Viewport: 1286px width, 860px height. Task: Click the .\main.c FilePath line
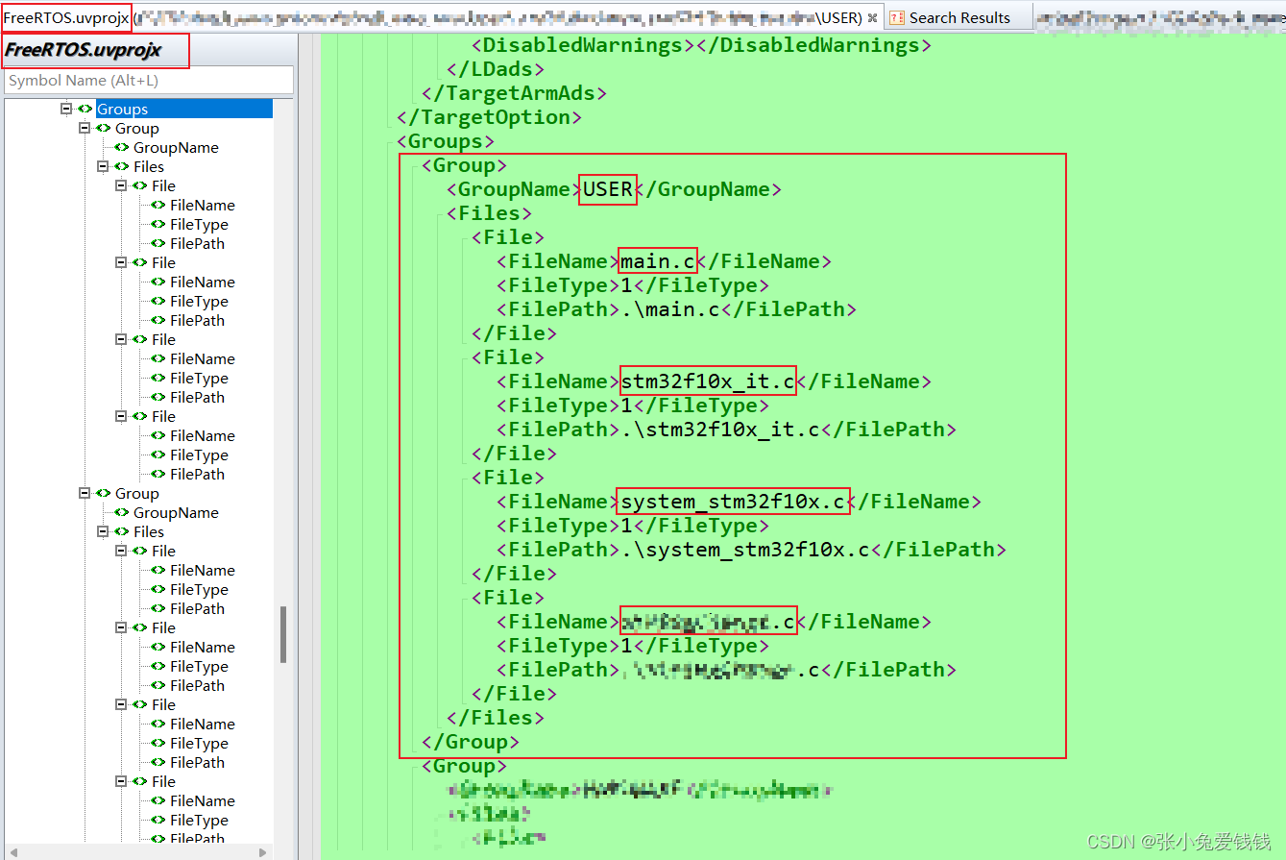click(676, 309)
